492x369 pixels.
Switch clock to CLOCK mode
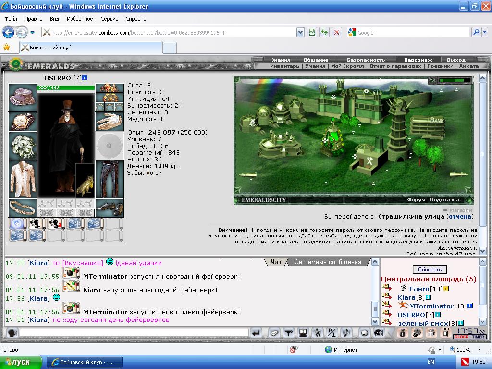461,337
